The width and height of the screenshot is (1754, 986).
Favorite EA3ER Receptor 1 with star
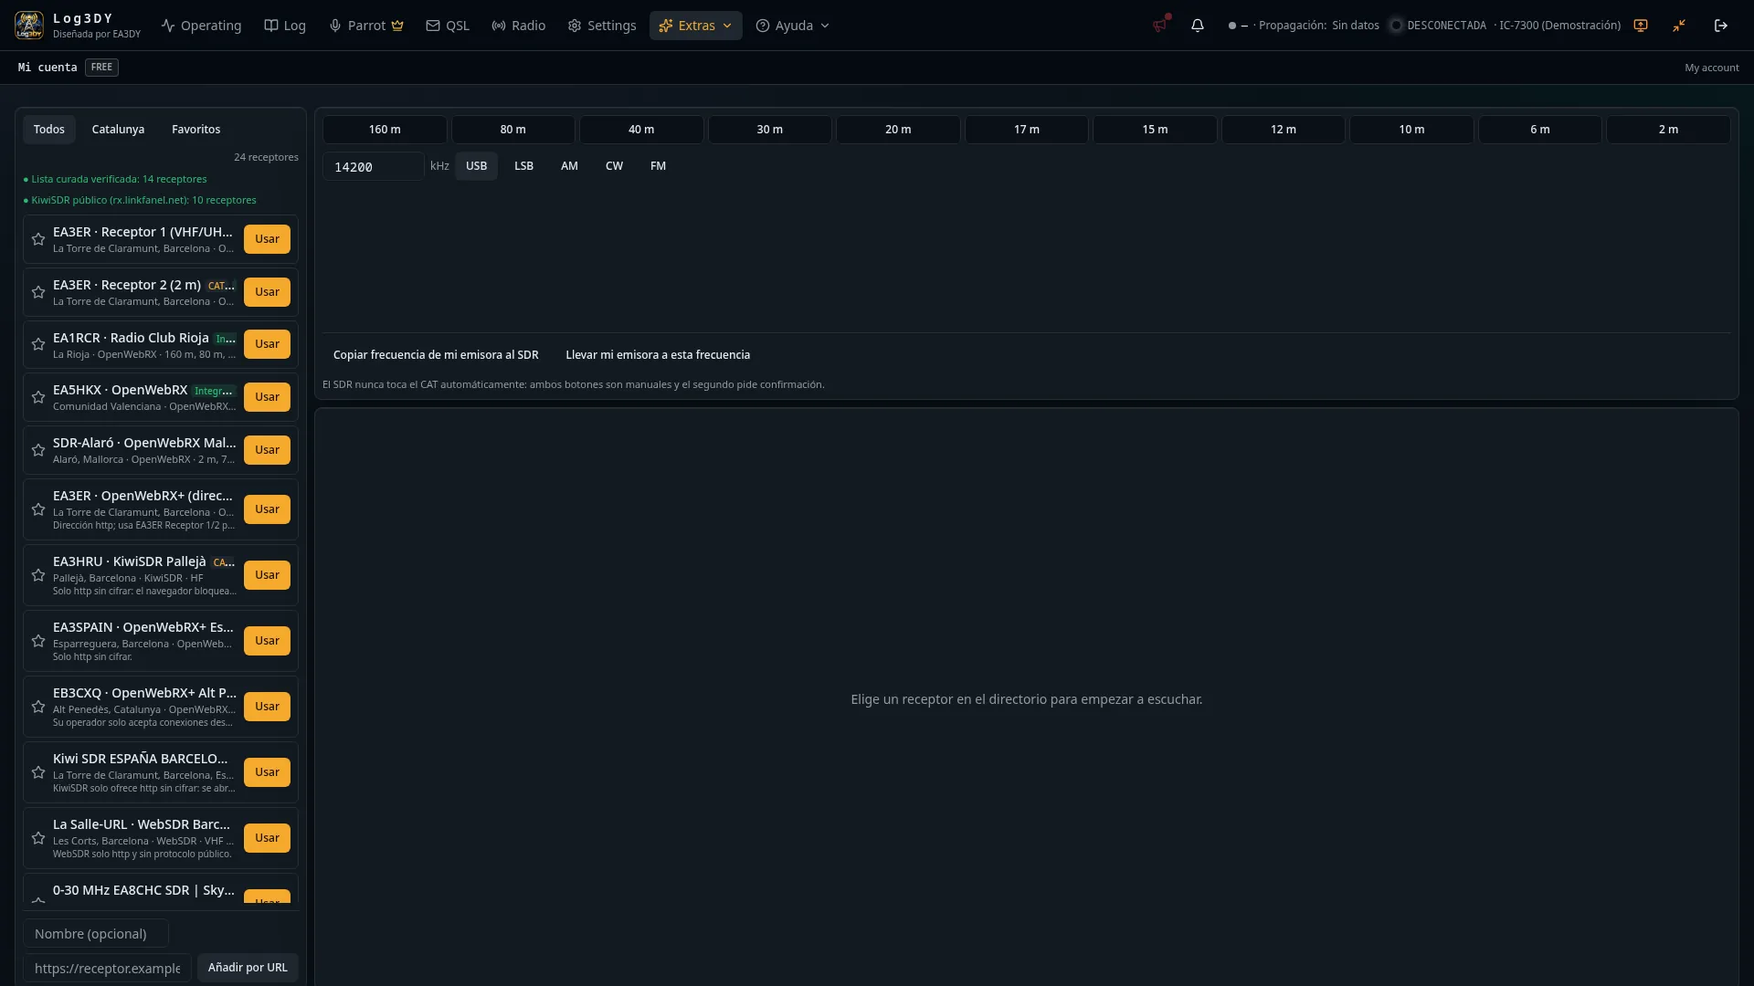click(x=38, y=239)
